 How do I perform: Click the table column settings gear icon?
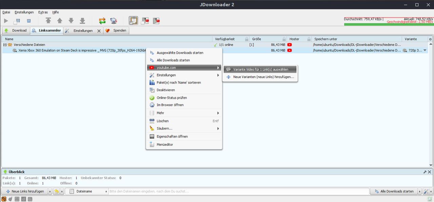431,39
